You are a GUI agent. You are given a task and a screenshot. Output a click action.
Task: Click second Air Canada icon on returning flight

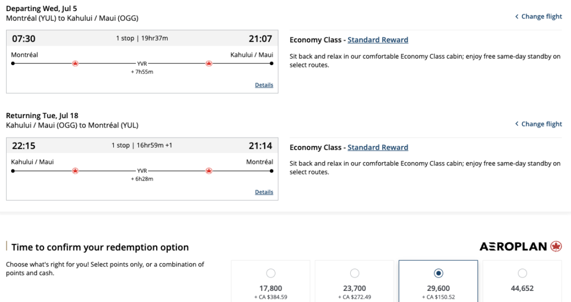pyautogui.click(x=209, y=171)
